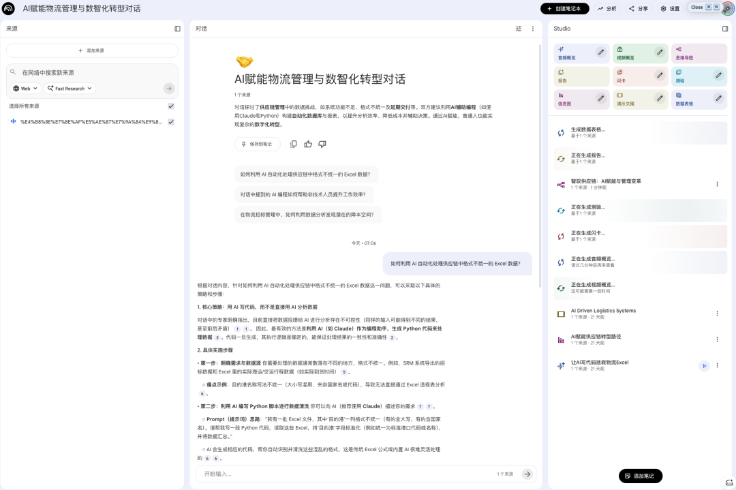Click citation number 3 after 理数据
Viewport: 736px width, 490px height.
pyautogui.click(x=217, y=337)
